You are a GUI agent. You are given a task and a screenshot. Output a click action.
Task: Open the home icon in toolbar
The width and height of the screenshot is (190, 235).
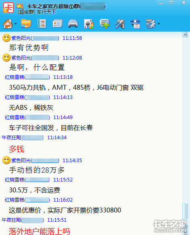tap(8, 24)
